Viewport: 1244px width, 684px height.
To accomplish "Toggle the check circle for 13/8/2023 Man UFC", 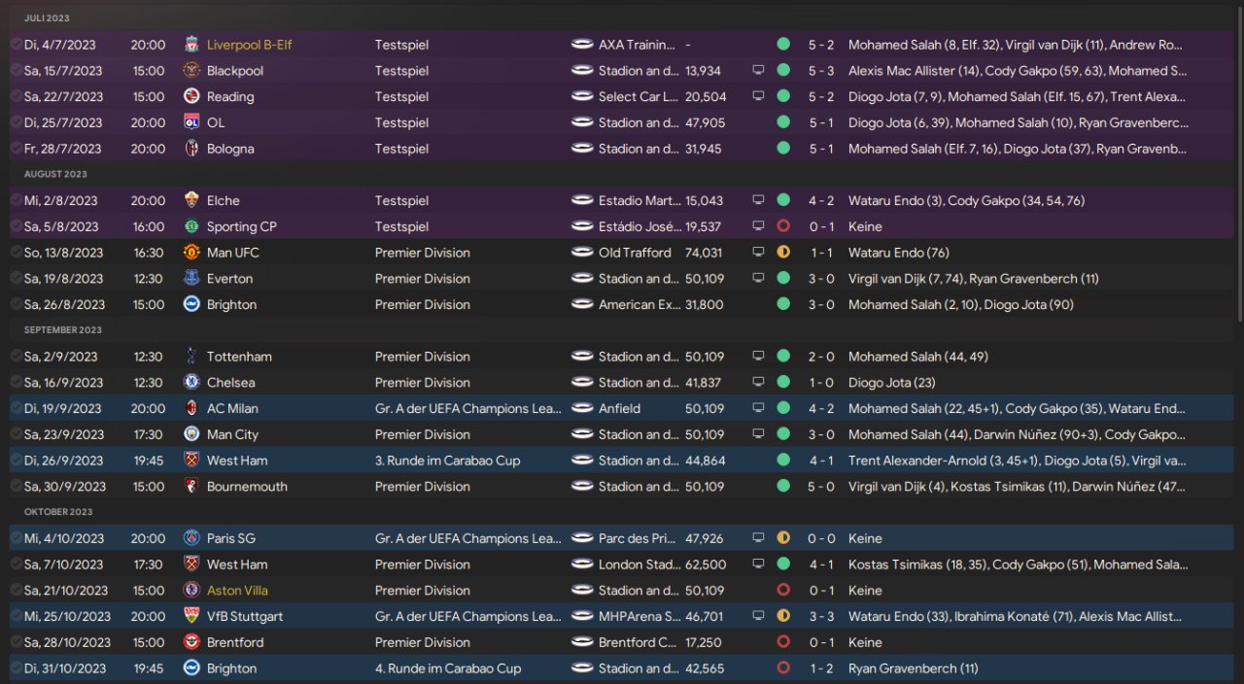I will (16, 253).
